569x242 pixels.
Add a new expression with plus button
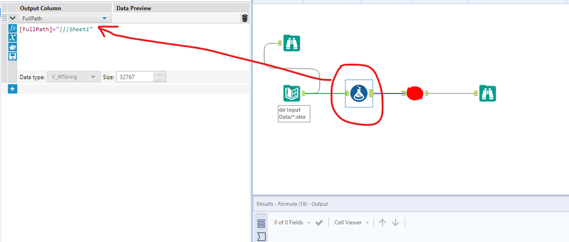pos(13,89)
